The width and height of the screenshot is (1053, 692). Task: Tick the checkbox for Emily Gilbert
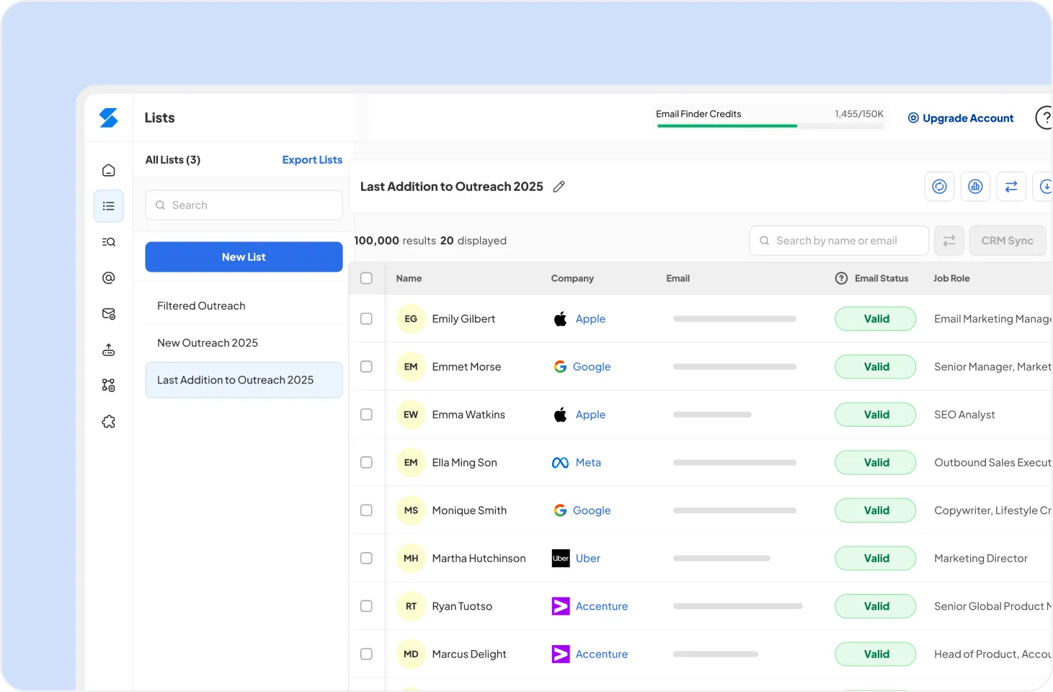tap(366, 319)
